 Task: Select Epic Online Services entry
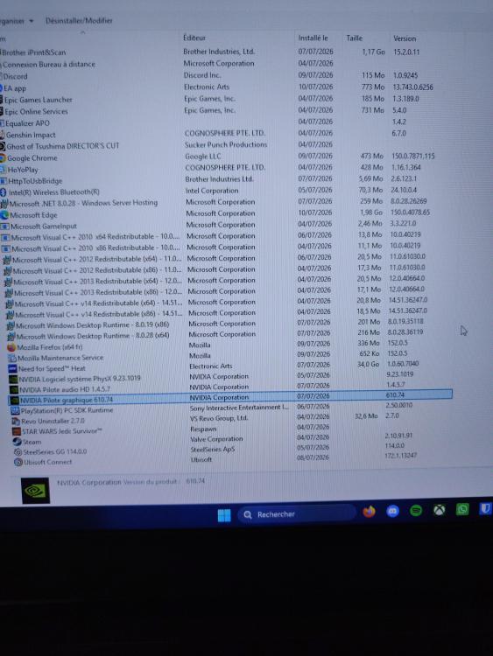pyautogui.click(x=36, y=112)
